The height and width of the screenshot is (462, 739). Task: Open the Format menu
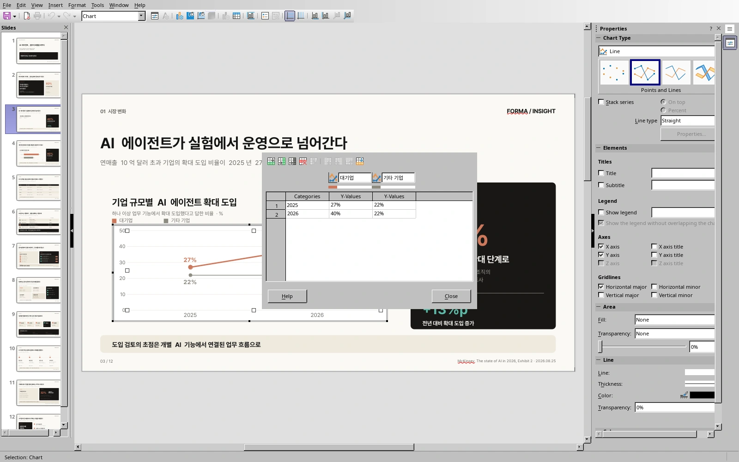pos(77,5)
